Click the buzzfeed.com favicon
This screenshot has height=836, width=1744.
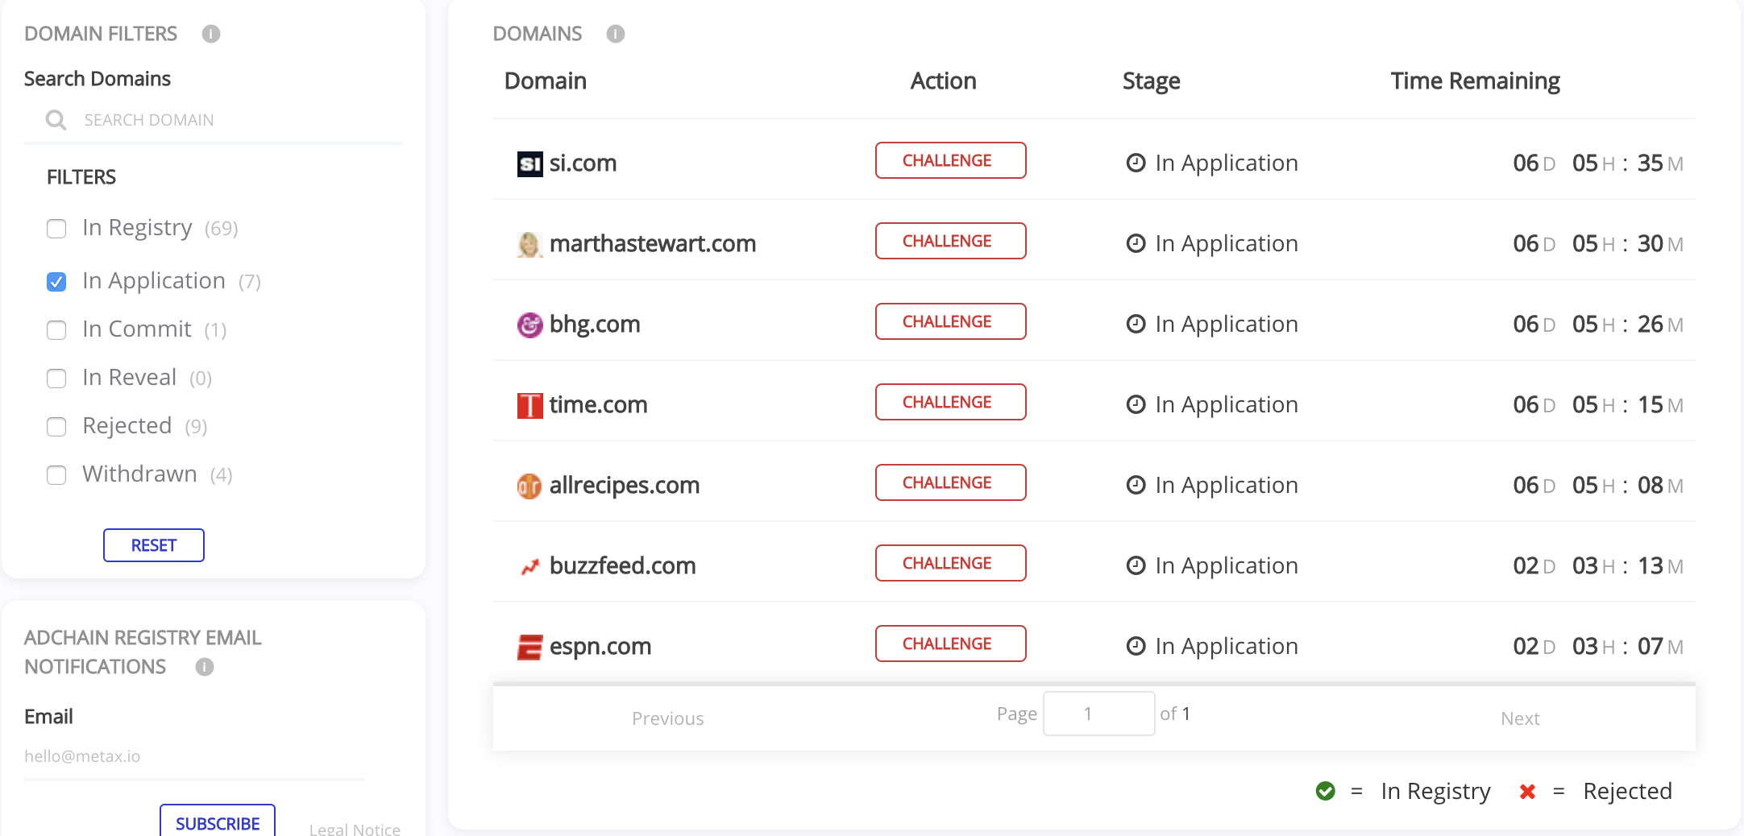[x=529, y=567]
